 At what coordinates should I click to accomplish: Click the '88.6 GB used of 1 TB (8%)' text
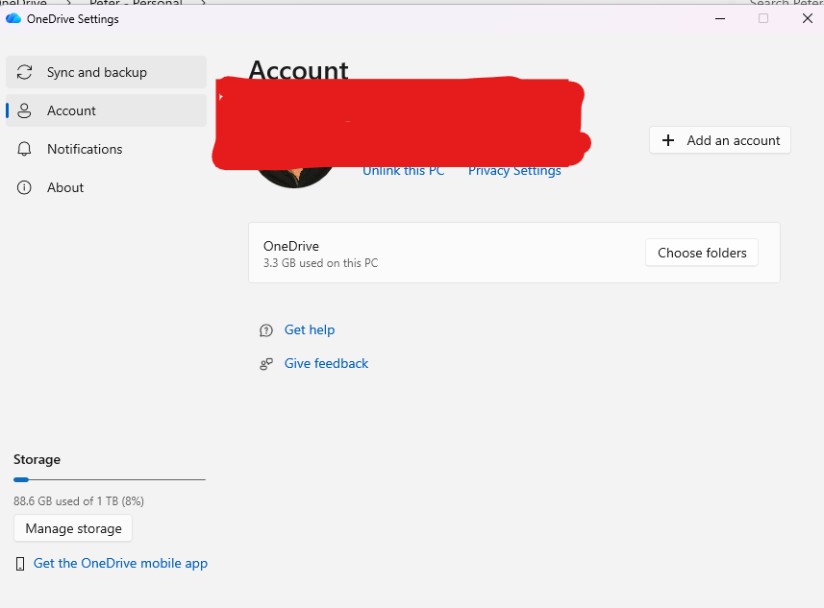click(x=79, y=500)
